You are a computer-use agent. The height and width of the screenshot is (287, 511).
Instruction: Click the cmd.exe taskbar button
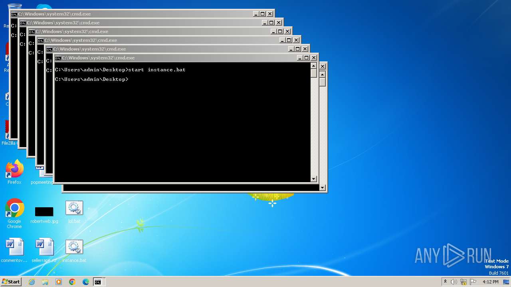(98, 282)
